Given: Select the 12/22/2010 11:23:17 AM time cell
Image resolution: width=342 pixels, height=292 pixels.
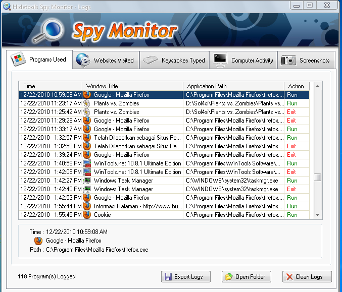Looking at the screenshot, I should (51, 103).
